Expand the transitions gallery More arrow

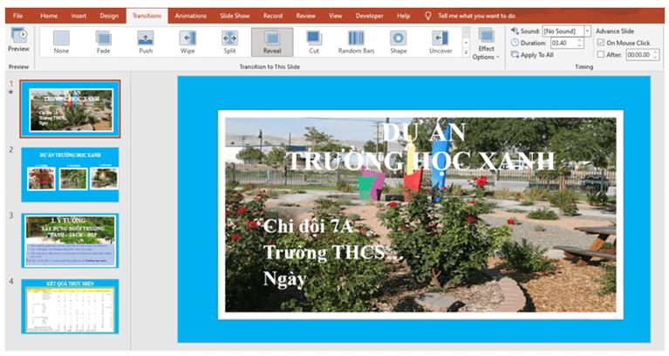click(466, 53)
